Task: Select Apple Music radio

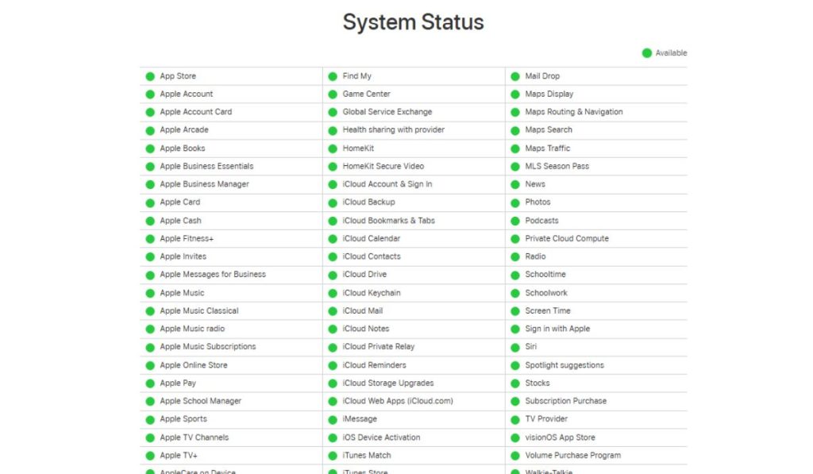Action: click(192, 329)
